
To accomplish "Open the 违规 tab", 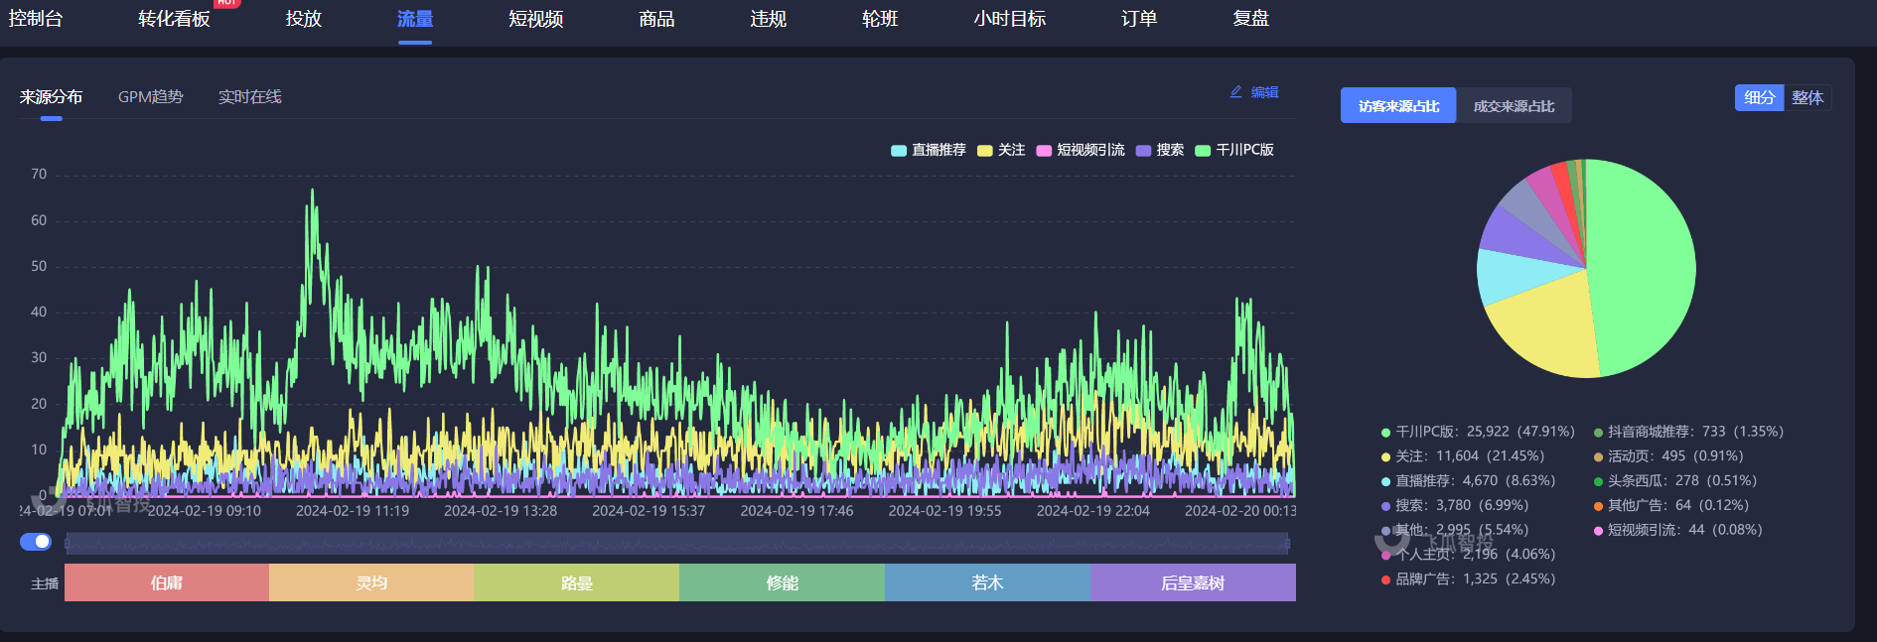I will [768, 19].
